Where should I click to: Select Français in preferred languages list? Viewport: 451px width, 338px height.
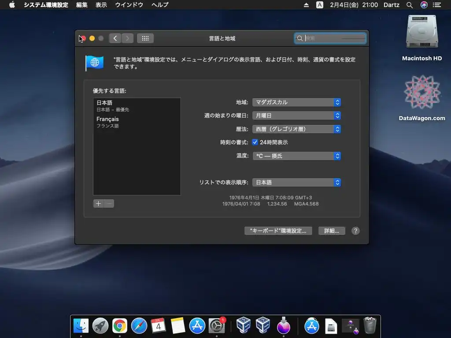[x=137, y=122]
